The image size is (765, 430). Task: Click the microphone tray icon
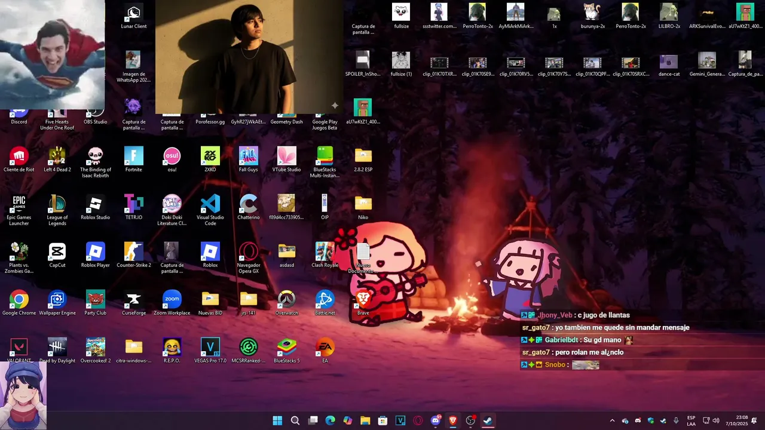click(x=676, y=420)
